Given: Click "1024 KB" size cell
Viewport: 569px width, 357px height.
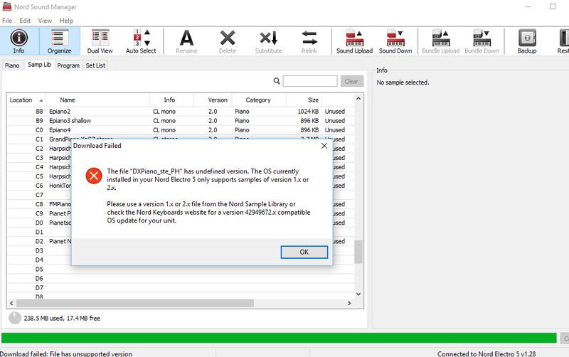Looking at the screenshot, I should pyautogui.click(x=308, y=112).
